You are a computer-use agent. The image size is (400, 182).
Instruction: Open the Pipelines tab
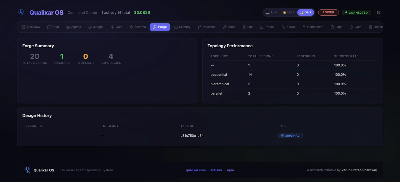tap(206, 27)
